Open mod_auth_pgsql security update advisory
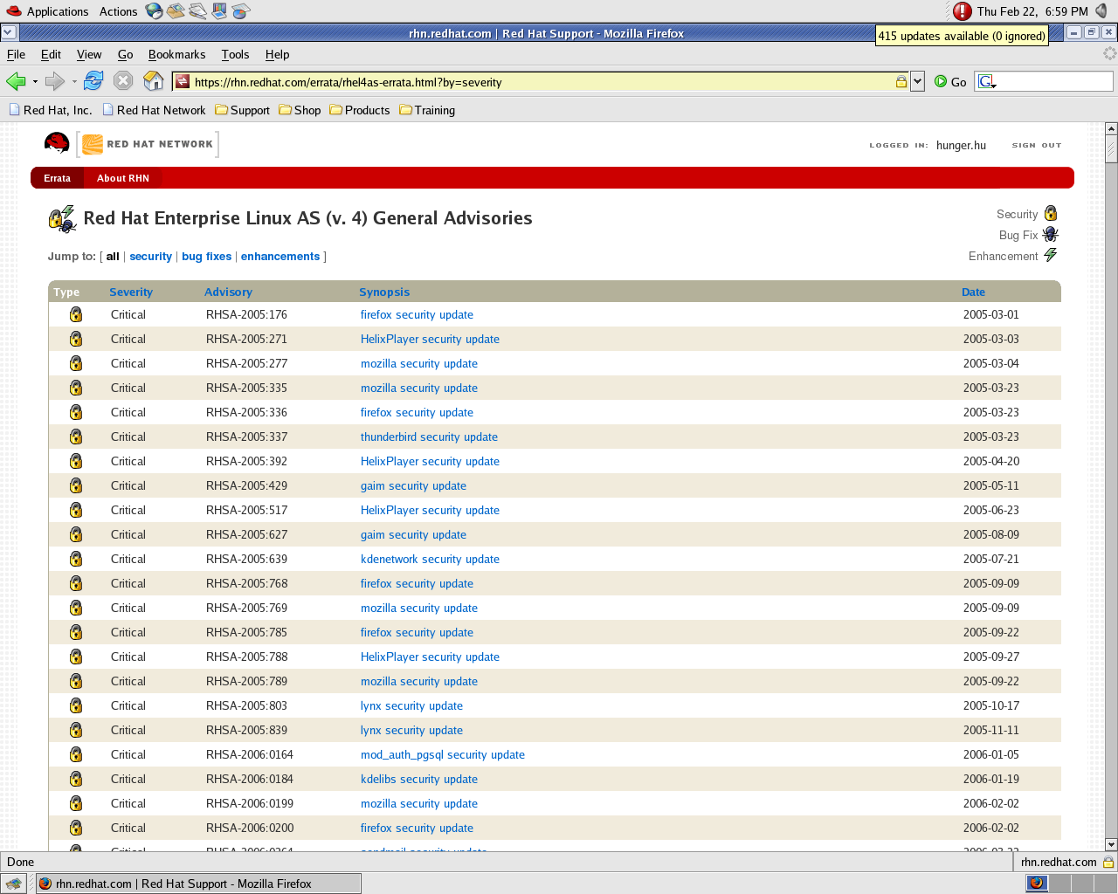The height and width of the screenshot is (894, 1118). click(443, 755)
